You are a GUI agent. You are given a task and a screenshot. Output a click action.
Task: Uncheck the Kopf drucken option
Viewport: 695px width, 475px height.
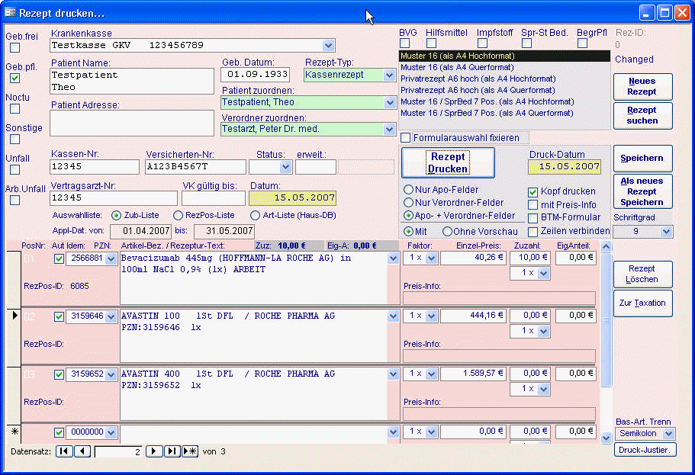click(533, 192)
